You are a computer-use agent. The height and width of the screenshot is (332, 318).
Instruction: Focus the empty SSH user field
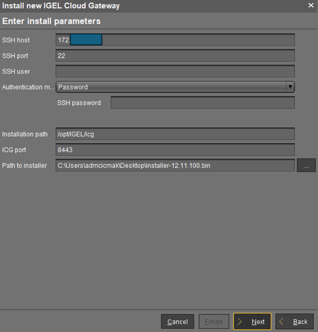click(175, 71)
